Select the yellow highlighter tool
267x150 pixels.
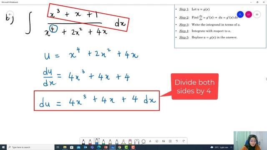tap(123, 142)
